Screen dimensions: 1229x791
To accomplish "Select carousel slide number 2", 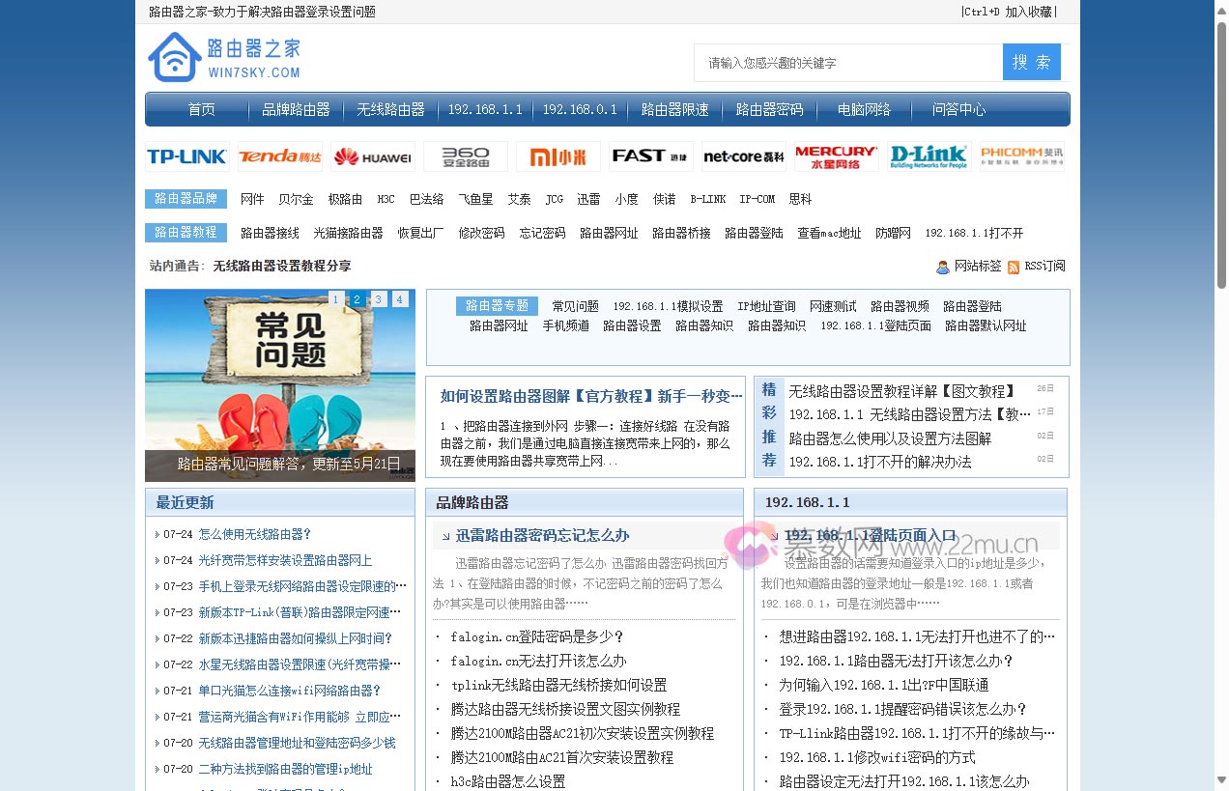I will 357,299.
